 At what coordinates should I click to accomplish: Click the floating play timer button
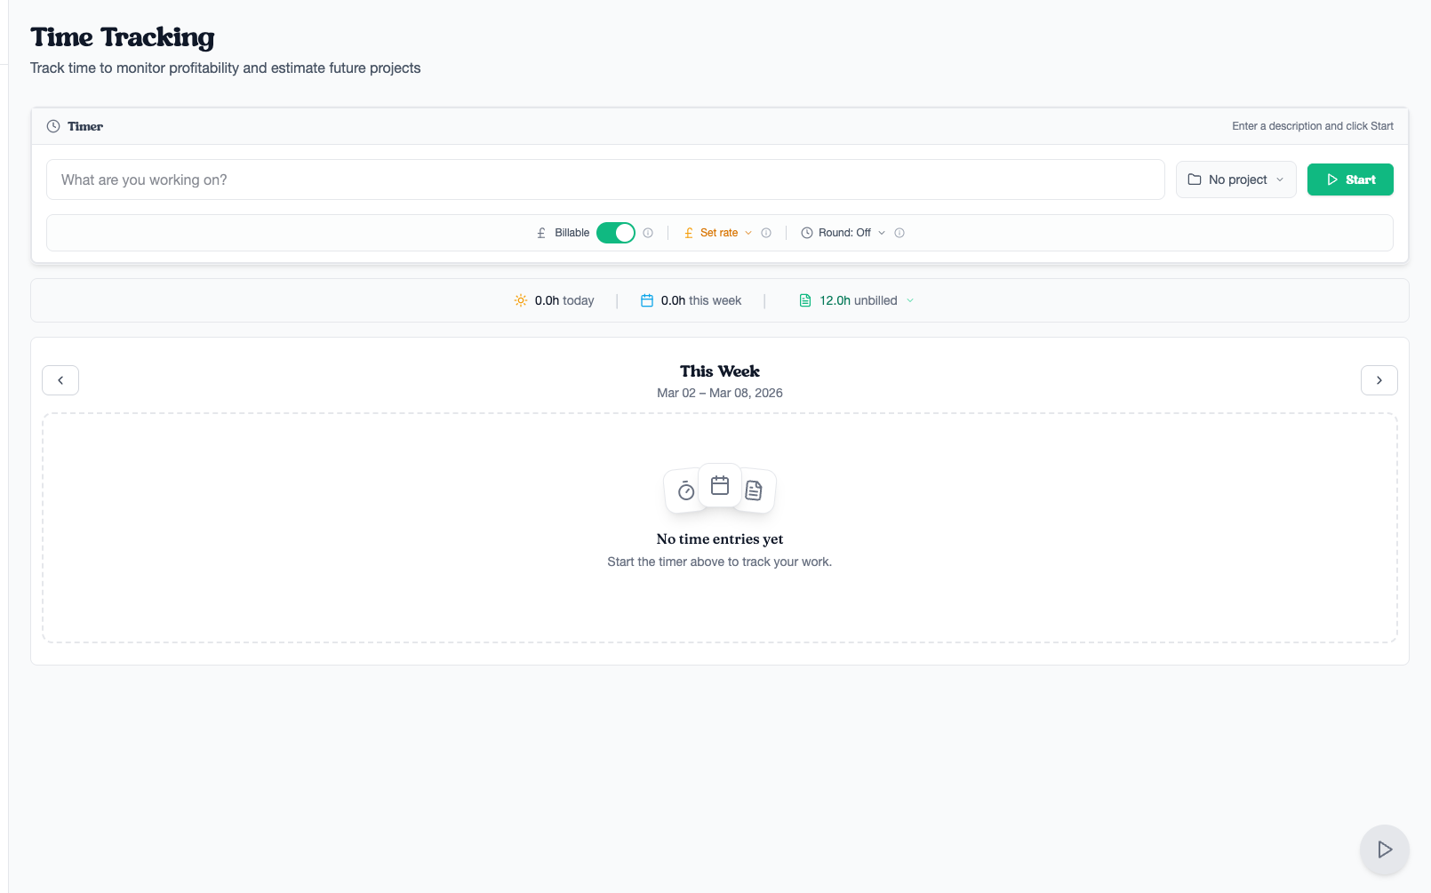[1384, 849]
